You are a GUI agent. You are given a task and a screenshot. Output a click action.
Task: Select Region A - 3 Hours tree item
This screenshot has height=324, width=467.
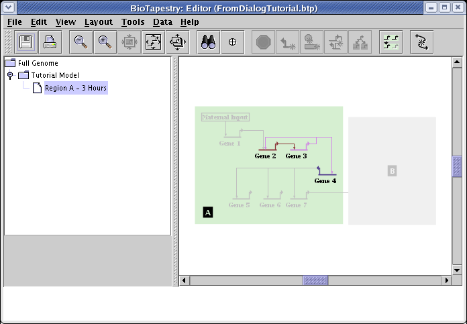click(75, 88)
